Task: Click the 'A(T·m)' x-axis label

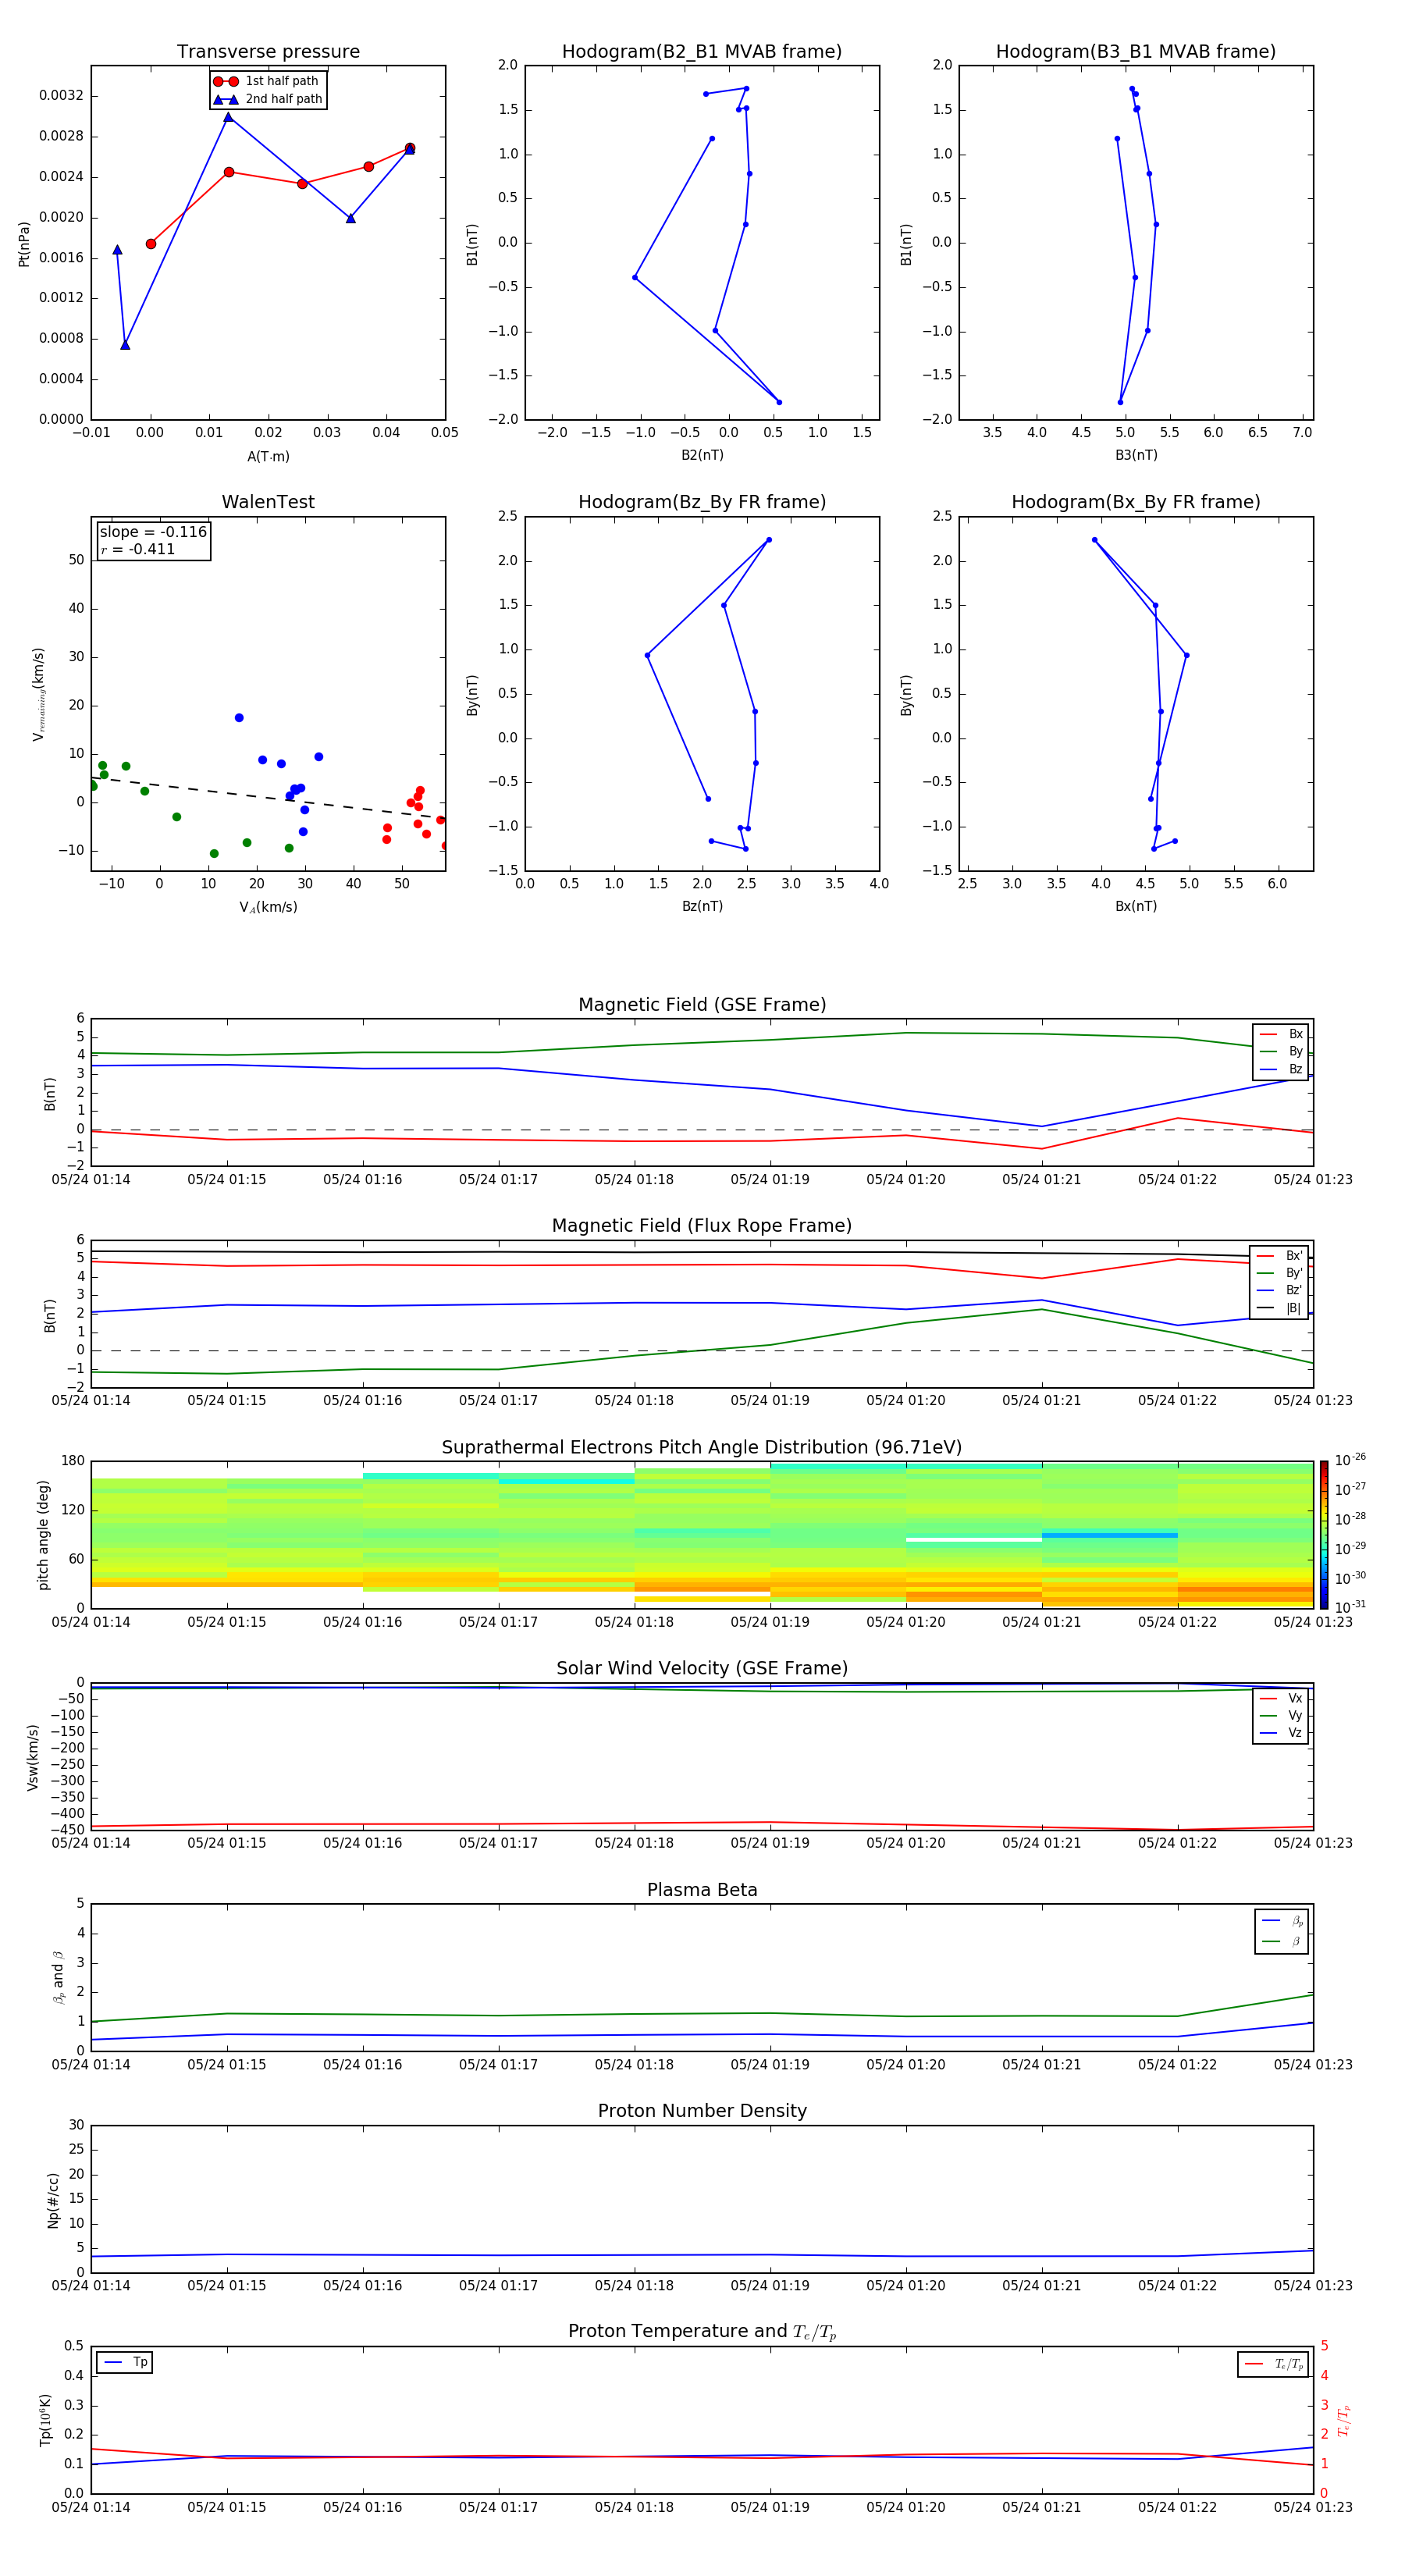Action: (268, 456)
